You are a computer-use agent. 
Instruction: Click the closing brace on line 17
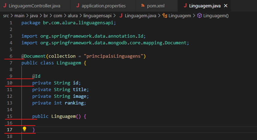(x=34, y=130)
